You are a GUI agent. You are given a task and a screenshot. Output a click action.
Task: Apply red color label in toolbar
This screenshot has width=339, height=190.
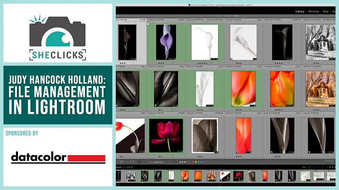(193, 162)
